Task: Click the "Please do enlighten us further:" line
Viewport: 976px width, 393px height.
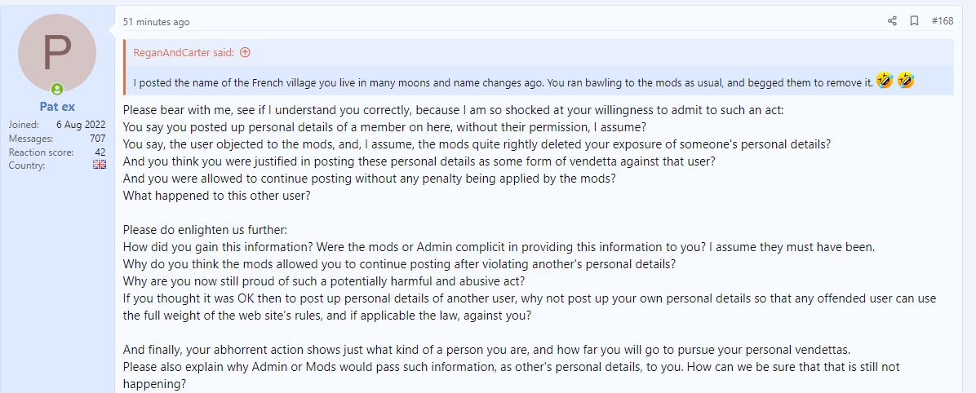Action: 211,230
